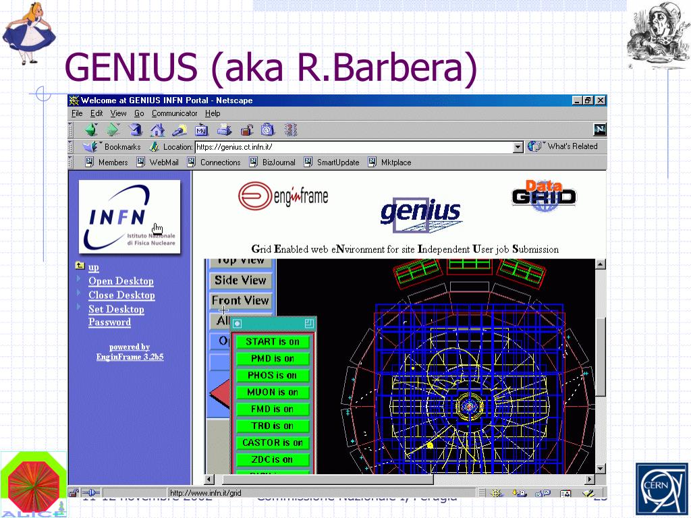Click the status bar security lock icon
691x518 pixels.
coord(74,493)
